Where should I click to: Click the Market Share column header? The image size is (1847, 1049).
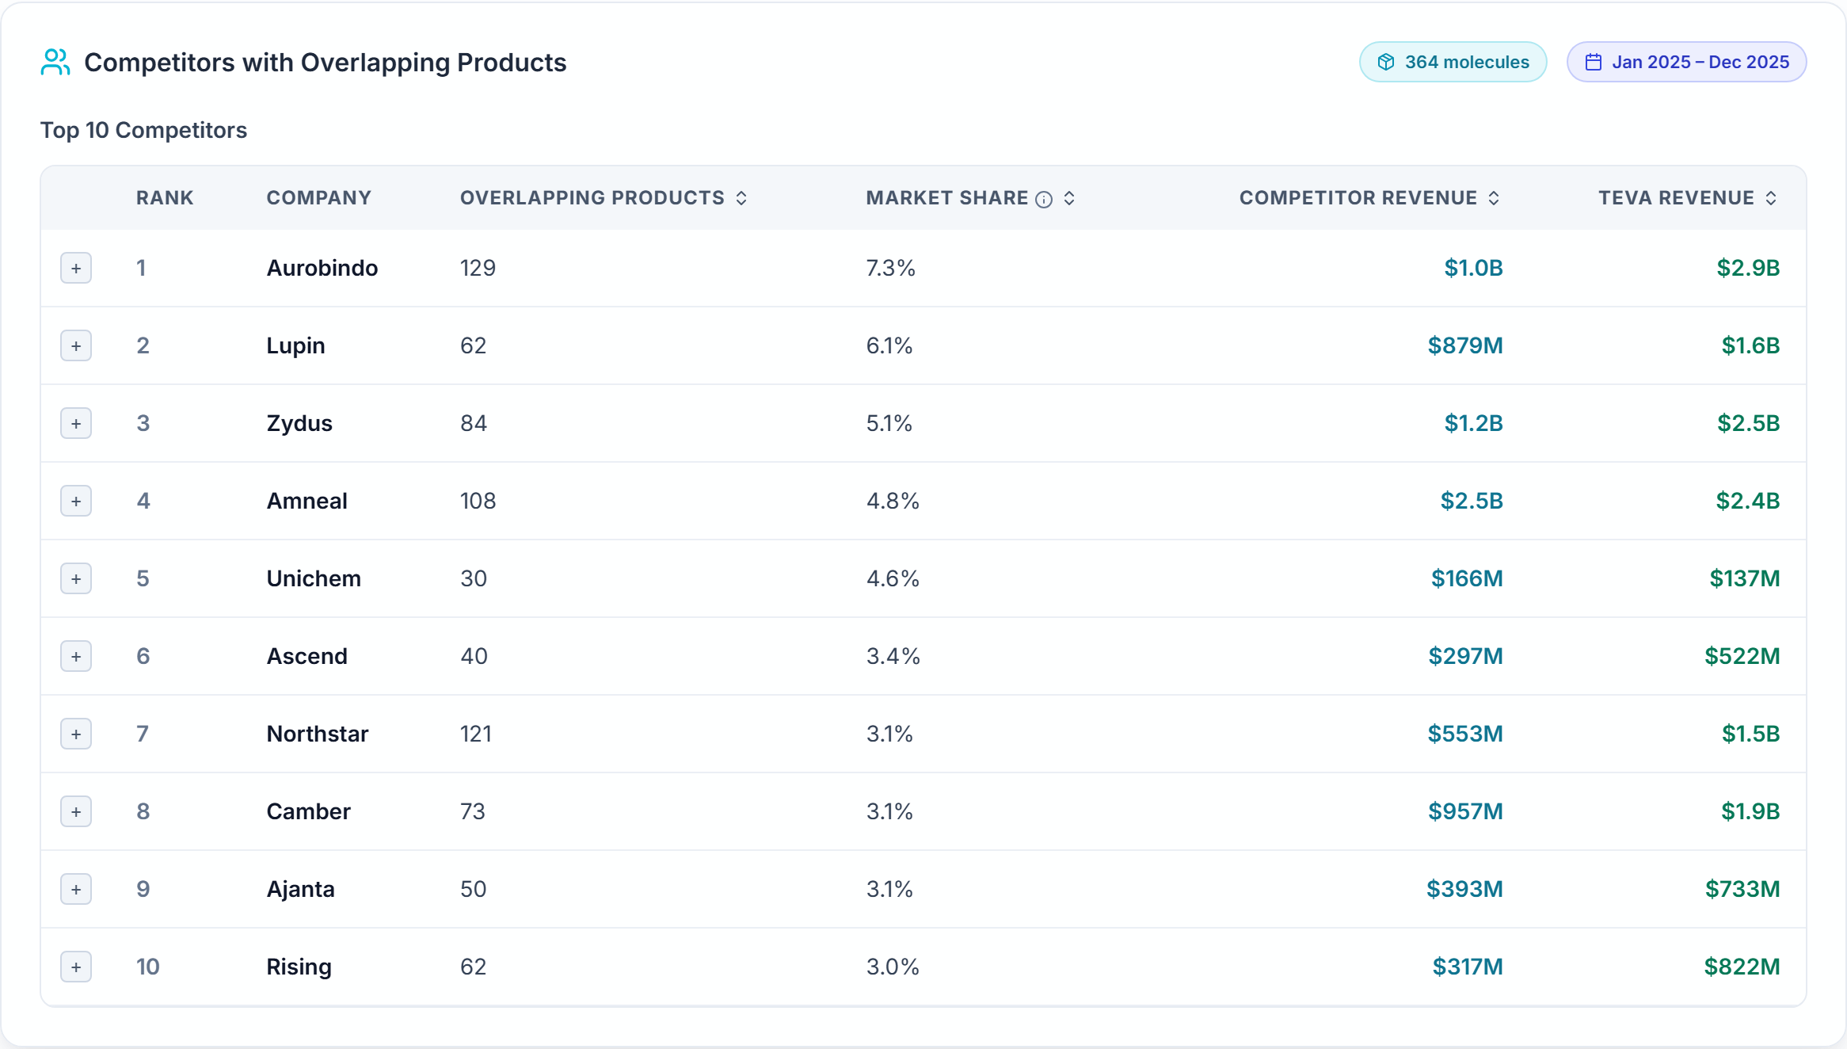pos(947,198)
